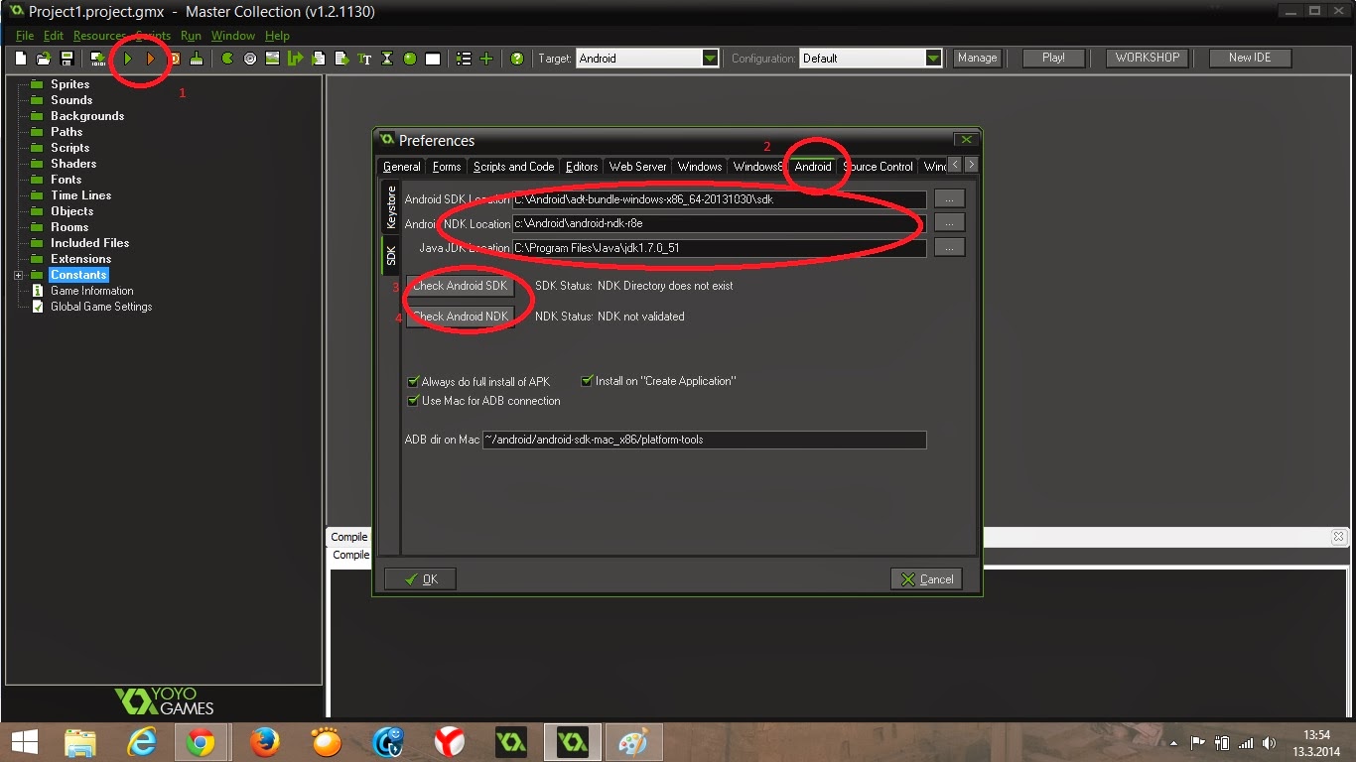Click the green plus extensions icon
Viewport: 1356px width, 762px height.
click(x=486, y=59)
